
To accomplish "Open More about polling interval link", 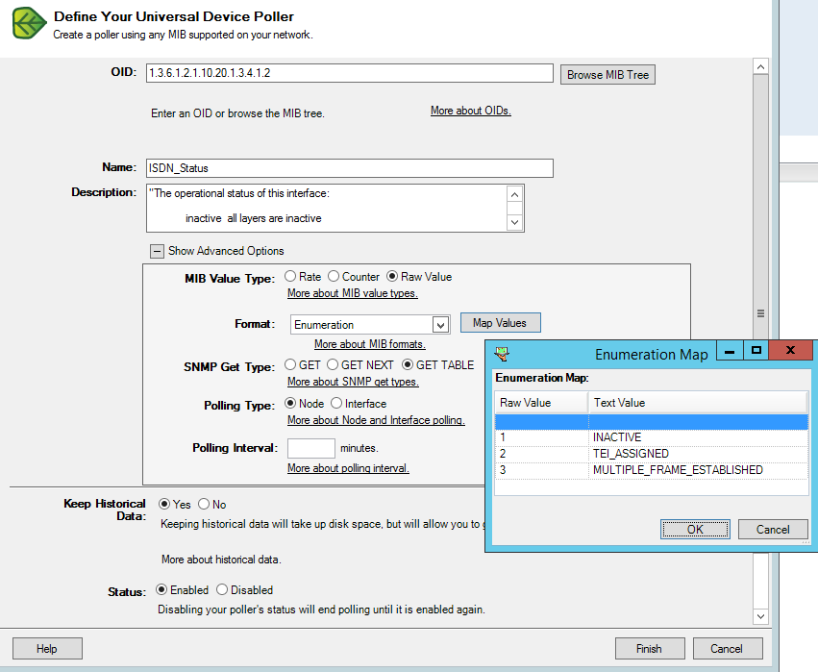I will tap(349, 468).
